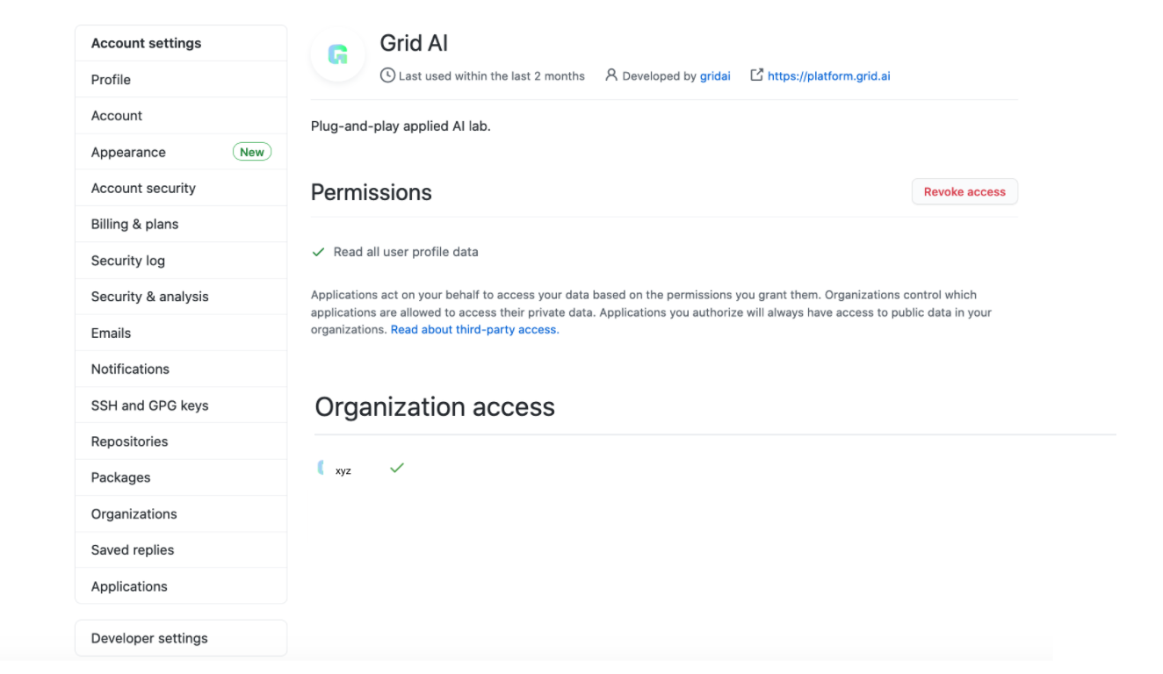Open Packages settings
The width and height of the screenshot is (1163, 674).
tap(181, 477)
